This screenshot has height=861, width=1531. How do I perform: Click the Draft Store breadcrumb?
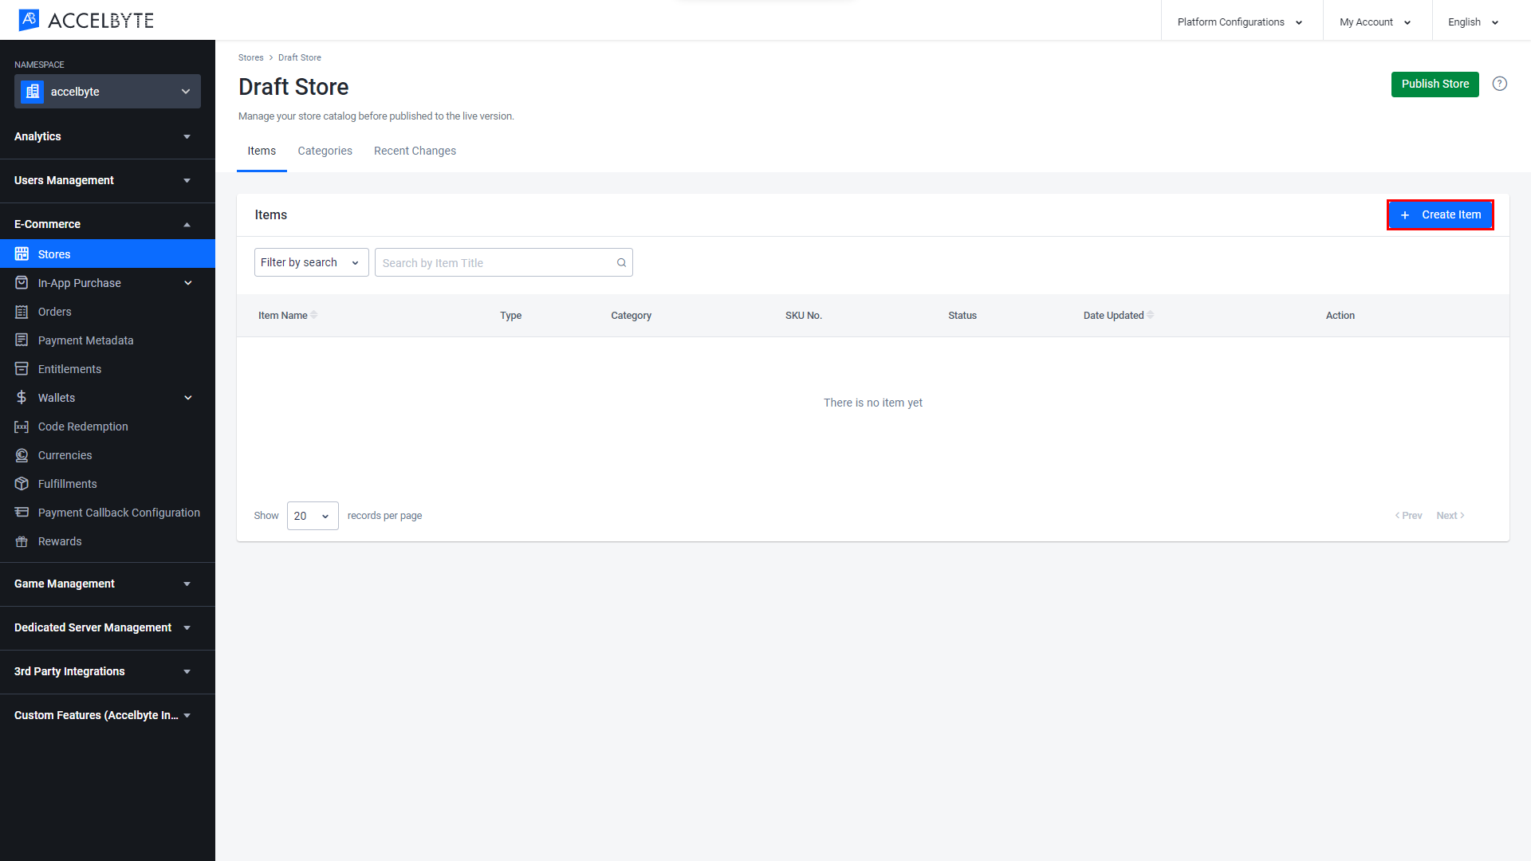pos(300,57)
